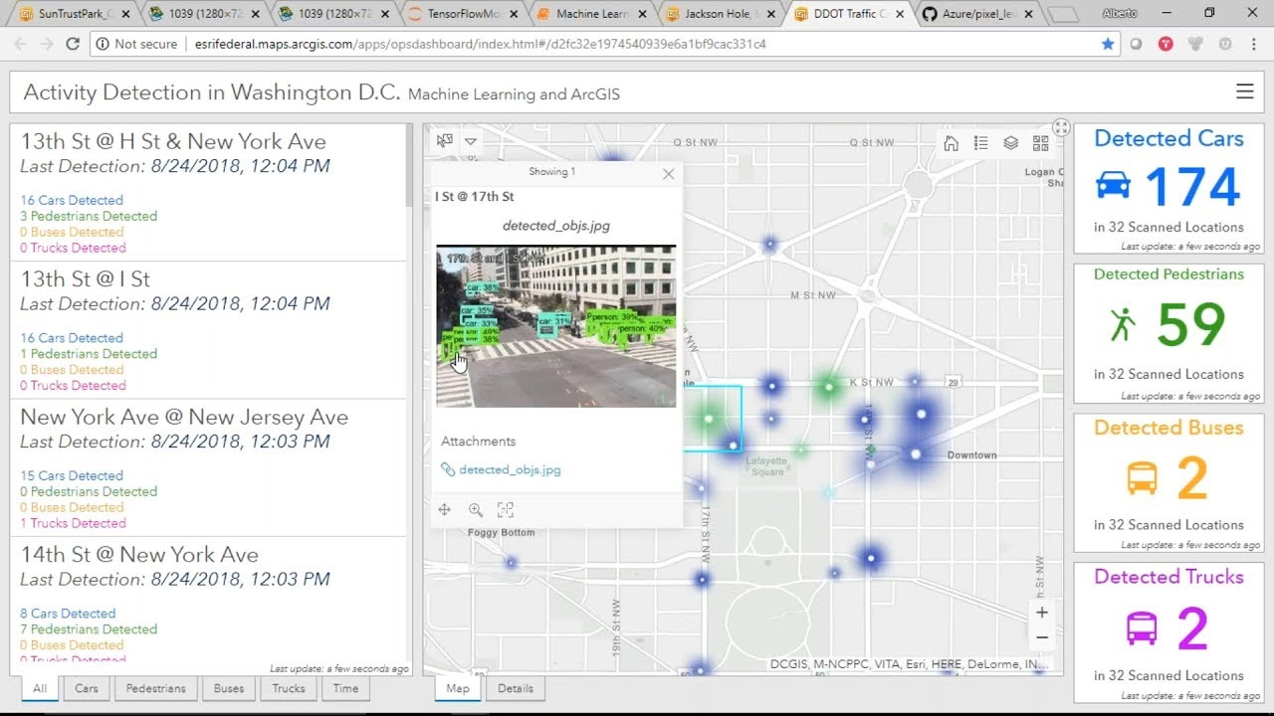The width and height of the screenshot is (1274, 716).
Task: Click the 174 detected cars value
Action: click(1192, 186)
